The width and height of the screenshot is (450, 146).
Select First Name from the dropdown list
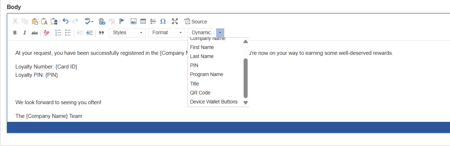tap(202, 47)
